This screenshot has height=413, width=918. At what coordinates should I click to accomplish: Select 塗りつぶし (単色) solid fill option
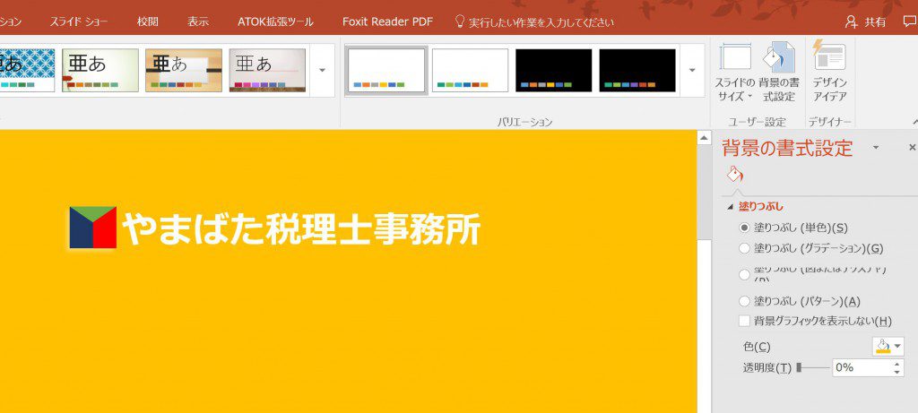point(794,227)
